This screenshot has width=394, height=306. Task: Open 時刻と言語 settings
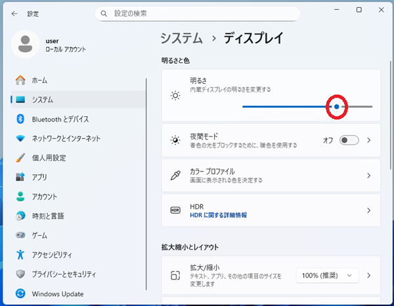click(78, 215)
